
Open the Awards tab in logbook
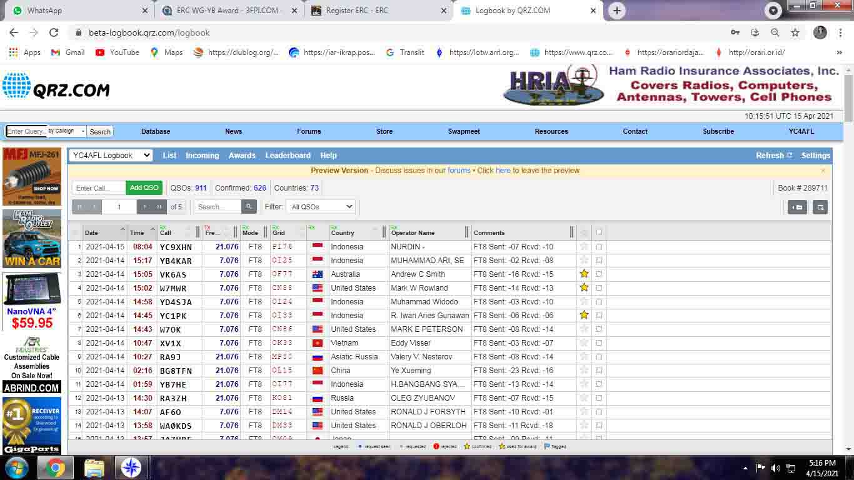[x=242, y=156]
